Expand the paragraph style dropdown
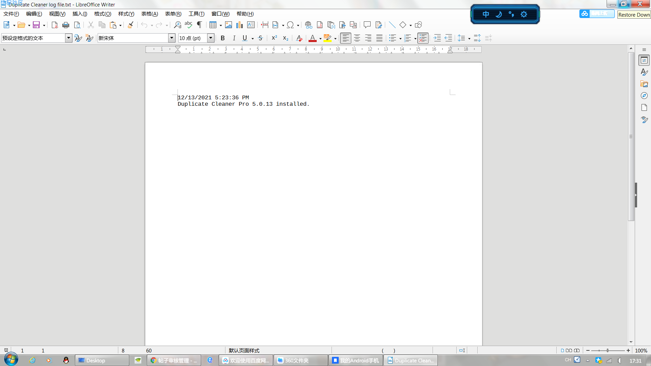Viewport: 651px width, 366px height. pos(68,38)
